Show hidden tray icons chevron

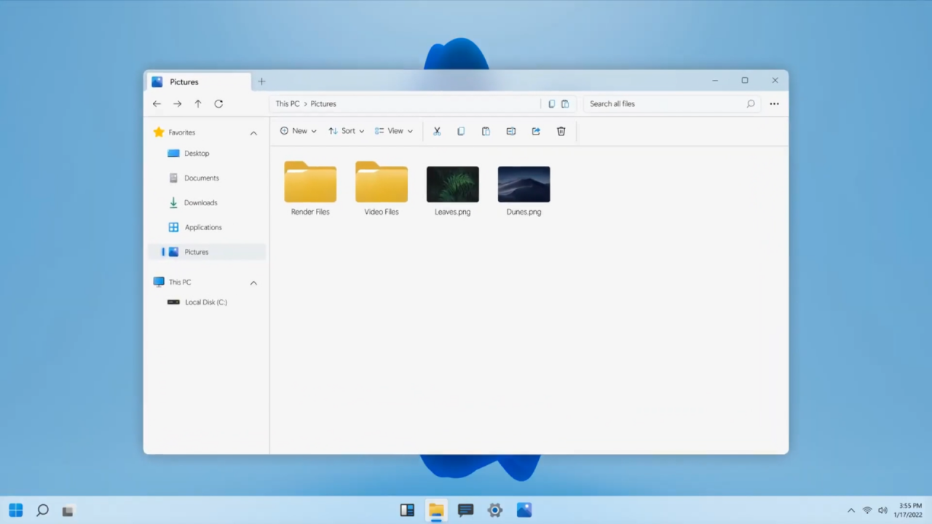coord(850,511)
